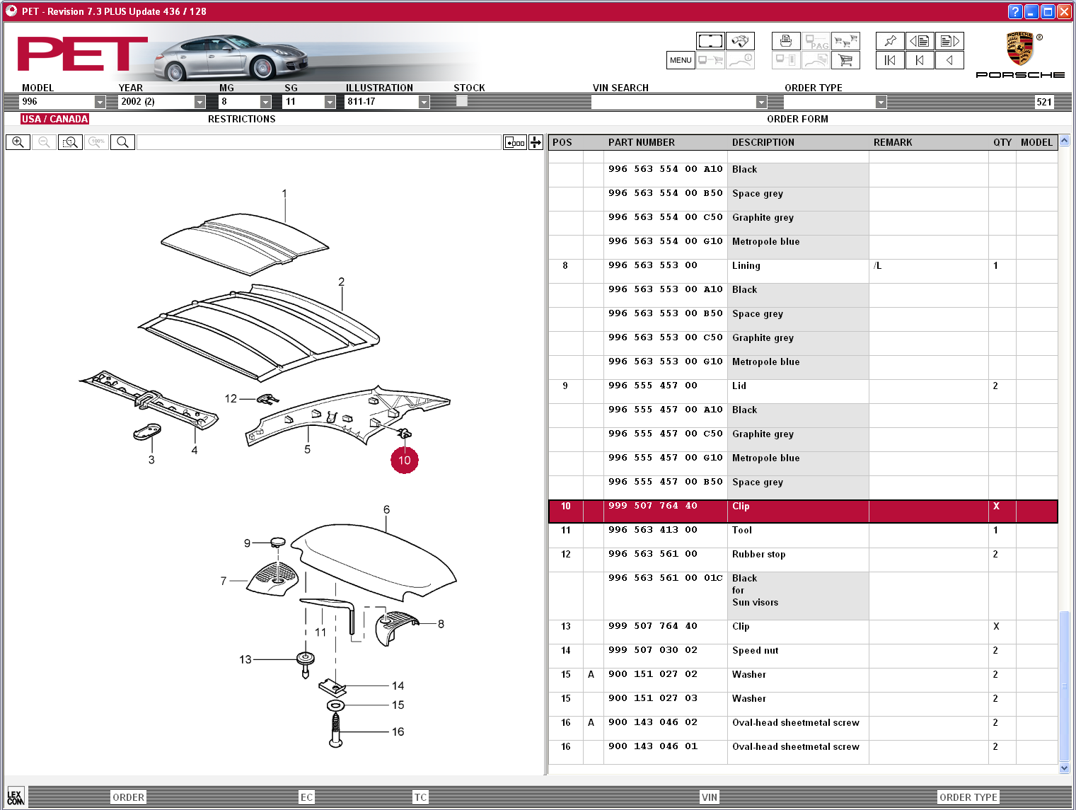Tick the STOCK checkbox
1076x810 pixels.
point(462,102)
